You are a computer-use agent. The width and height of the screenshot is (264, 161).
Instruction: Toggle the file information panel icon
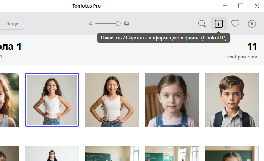pyautogui.click(x=219, y=24)
